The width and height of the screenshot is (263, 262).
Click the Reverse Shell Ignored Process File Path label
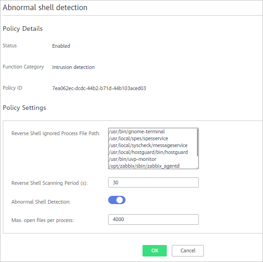pyautogui.click(x=56, y=133)
